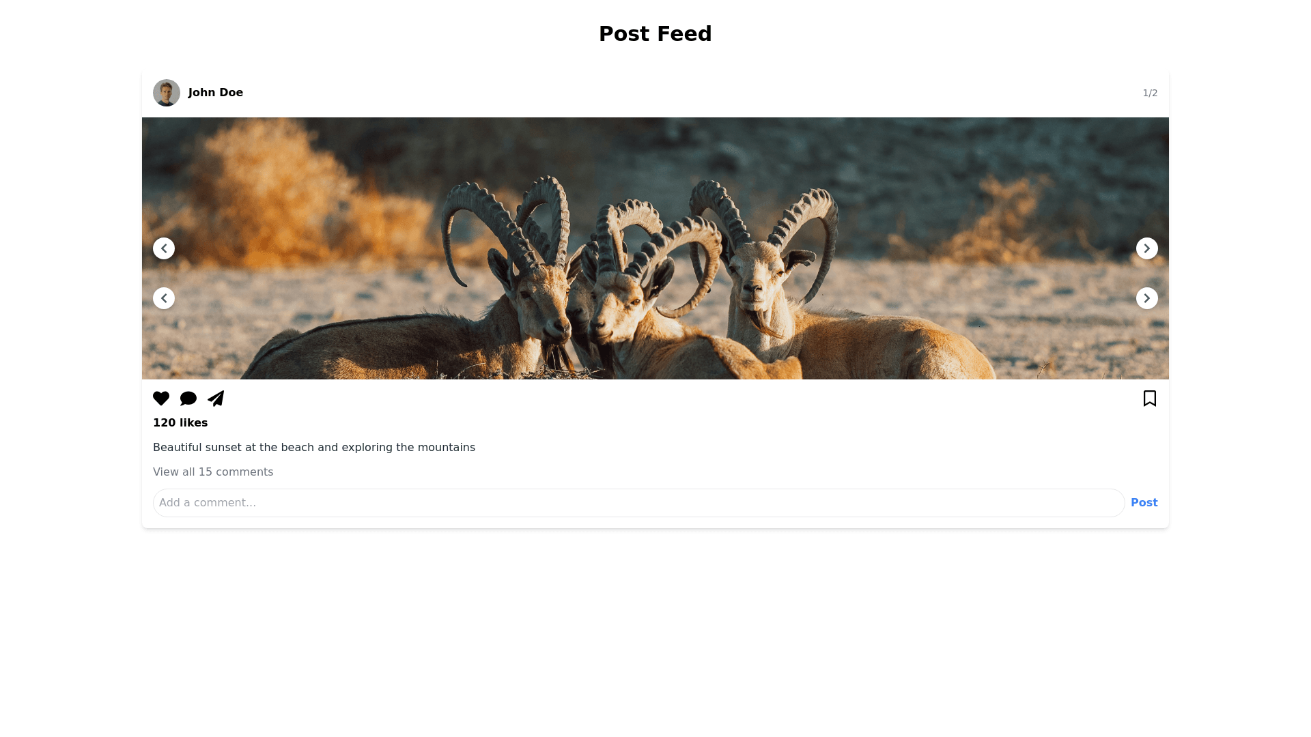Click John Doe's profile avatar

[167, 93]
